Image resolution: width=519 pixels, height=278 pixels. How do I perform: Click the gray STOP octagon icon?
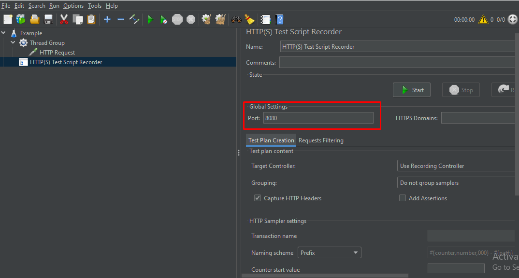(x=177, y=19)
